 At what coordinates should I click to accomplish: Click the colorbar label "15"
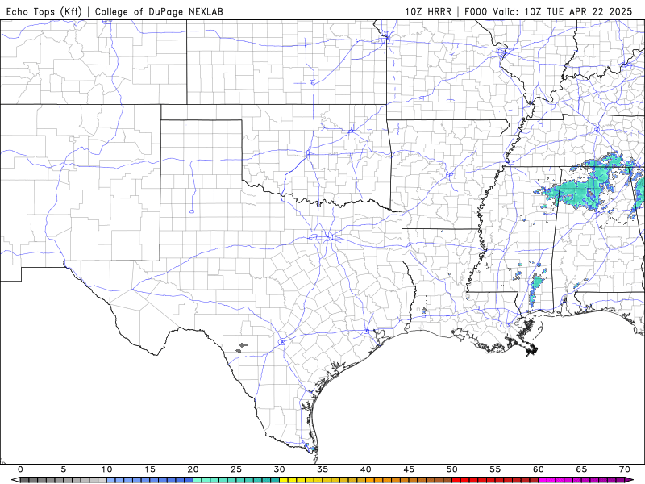click(x=150, y=469)
